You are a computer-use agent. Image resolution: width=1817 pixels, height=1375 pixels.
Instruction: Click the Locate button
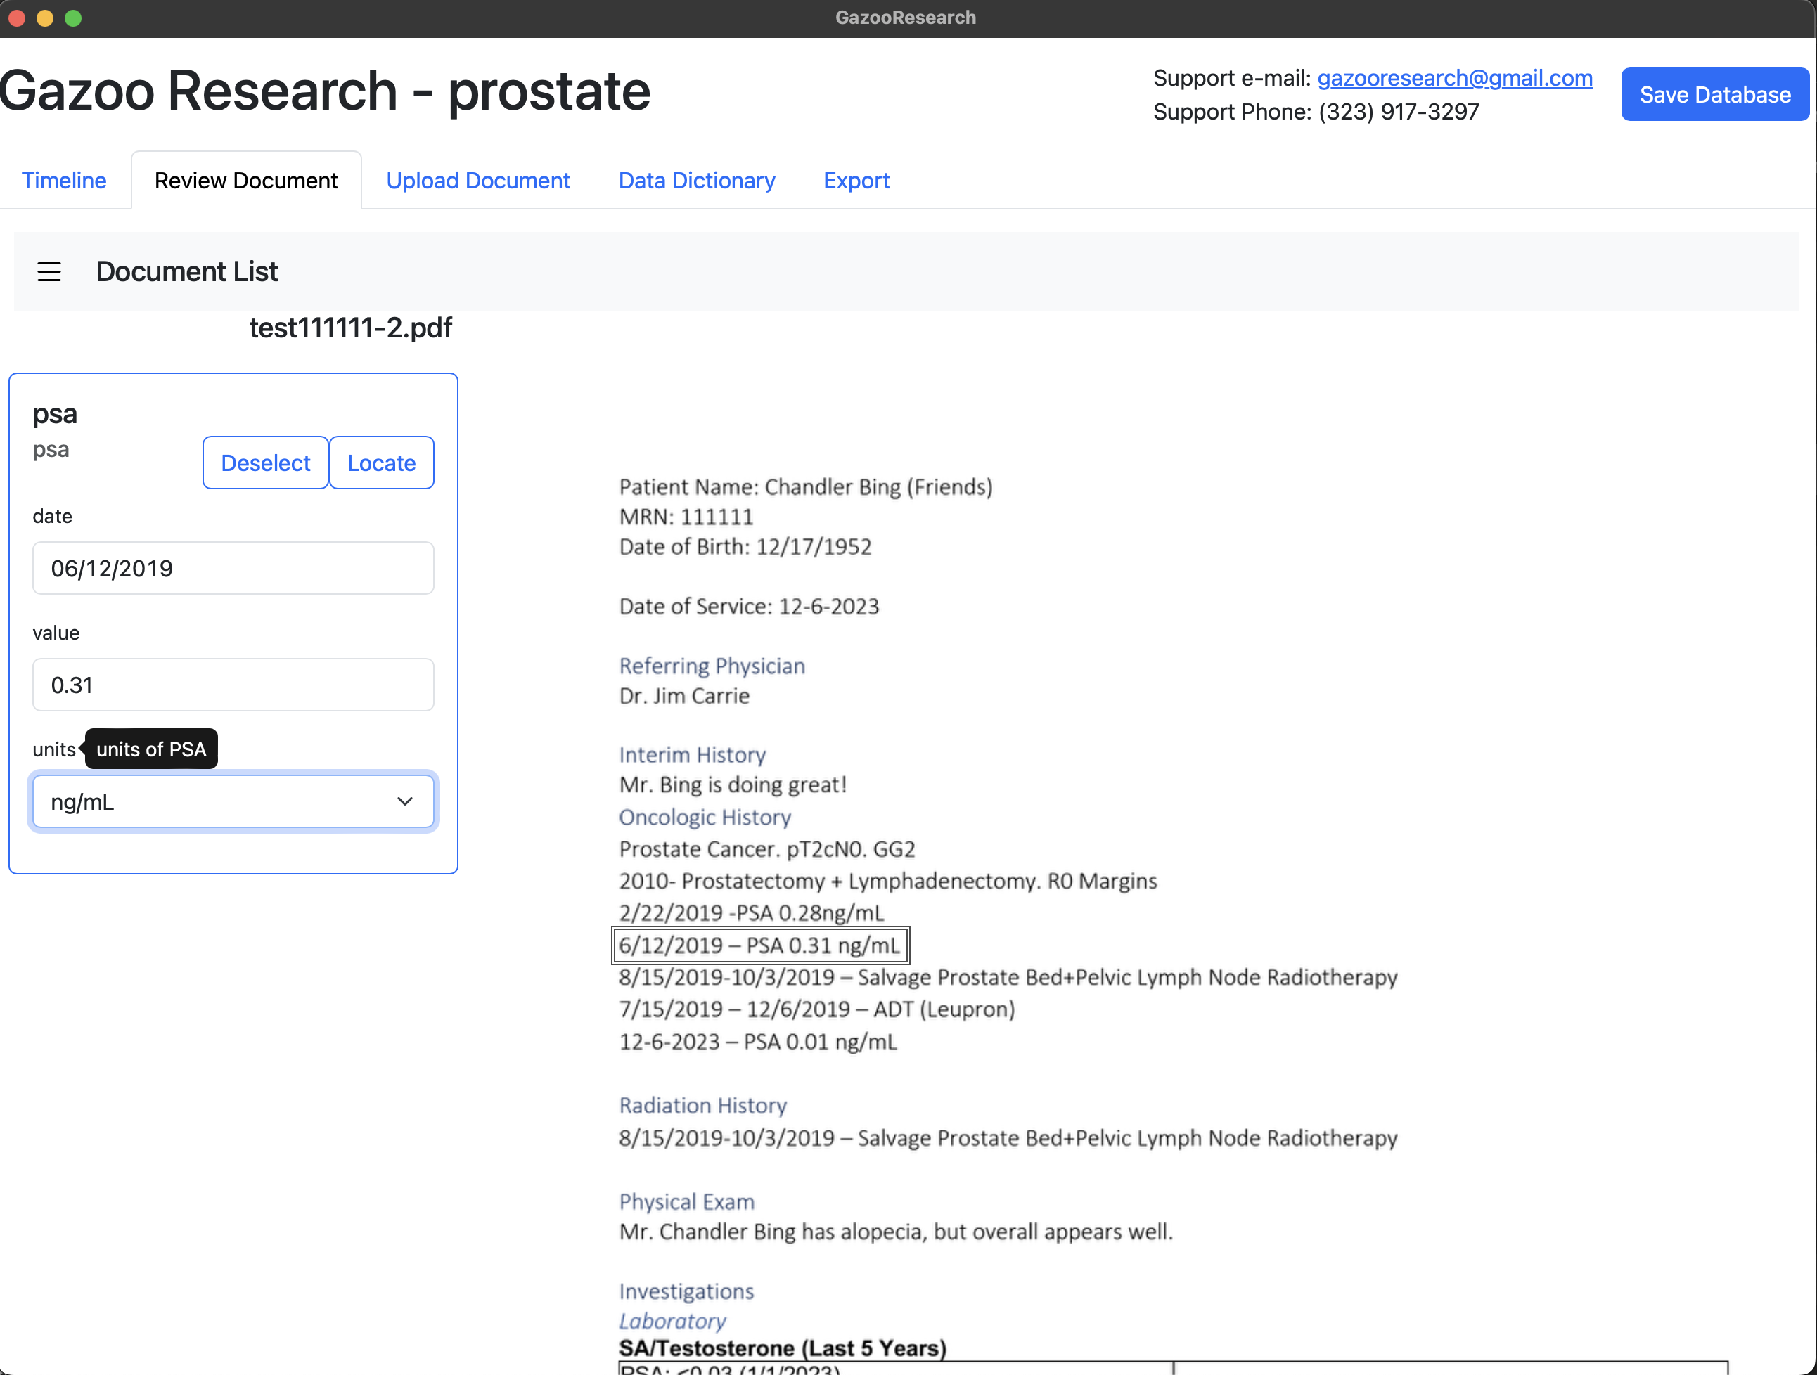381,463
